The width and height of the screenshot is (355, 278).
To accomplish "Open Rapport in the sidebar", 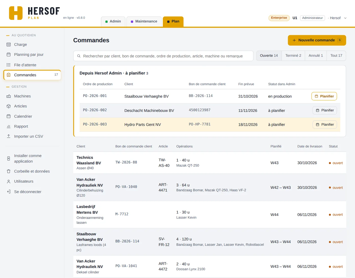I will point(32,126).
